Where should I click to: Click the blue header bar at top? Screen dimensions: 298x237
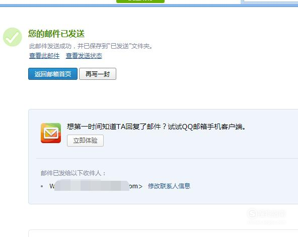(x=149, y=6)
